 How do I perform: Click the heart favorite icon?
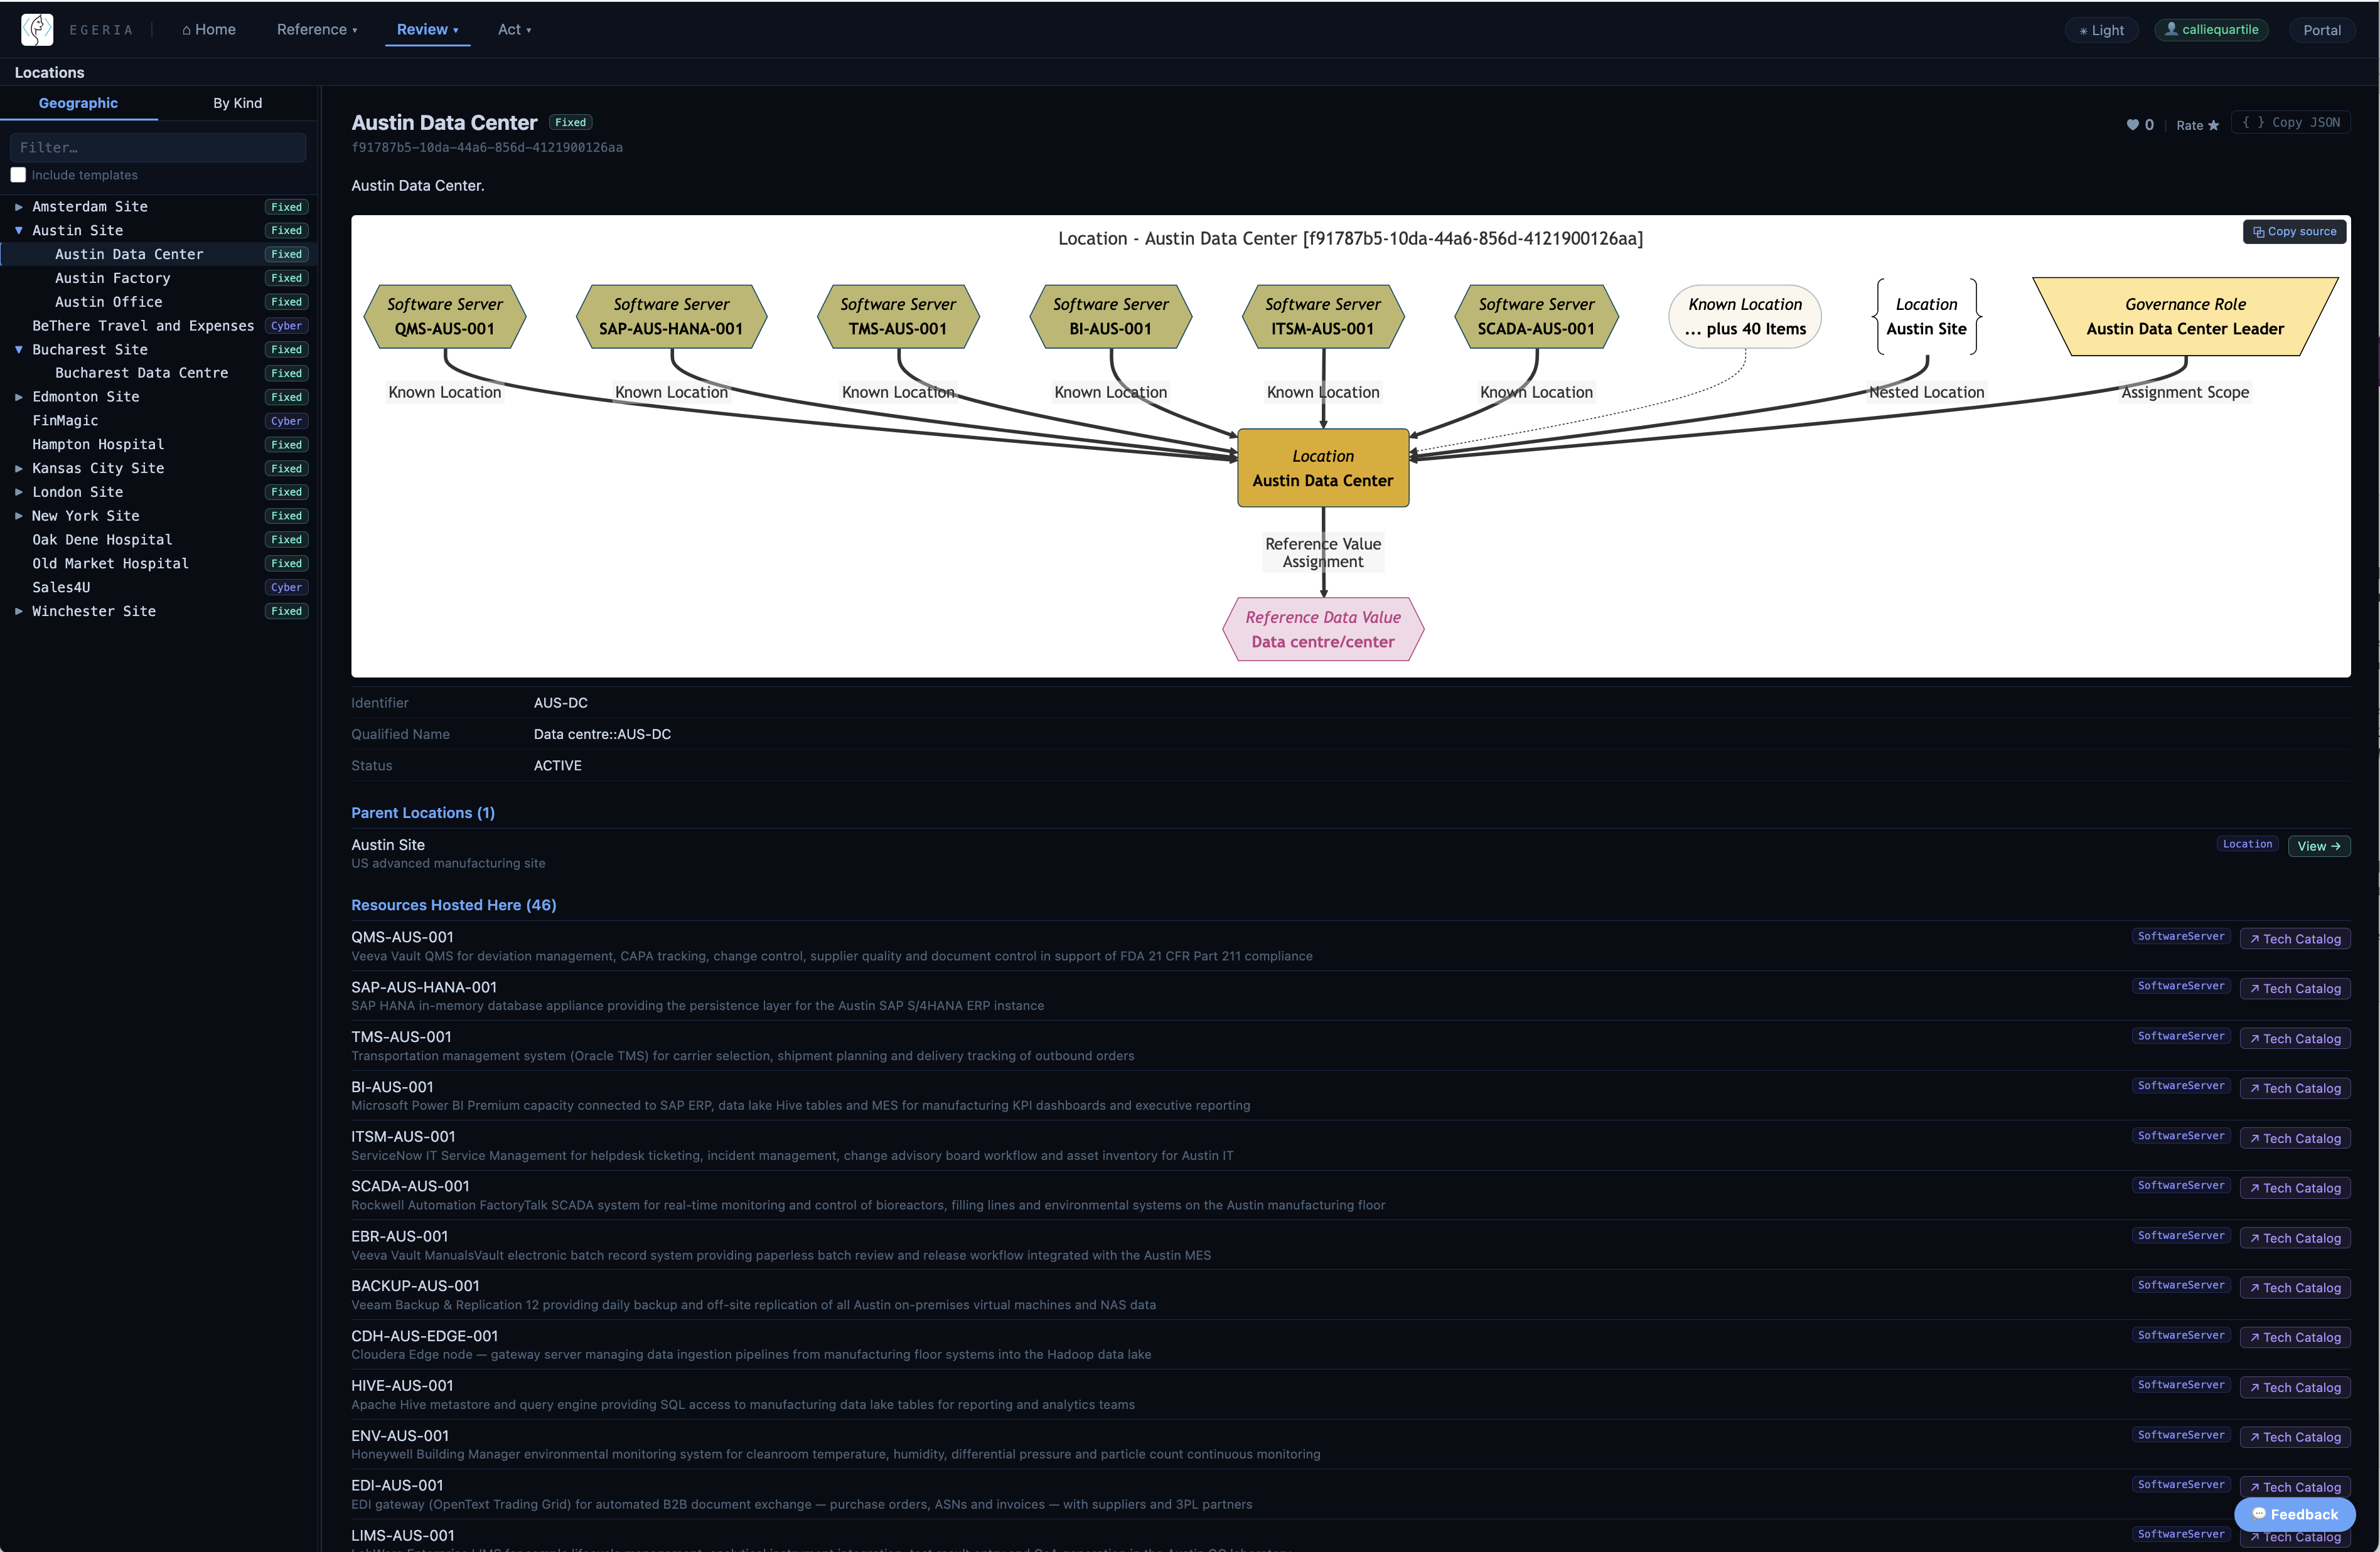pos(2132,125)
